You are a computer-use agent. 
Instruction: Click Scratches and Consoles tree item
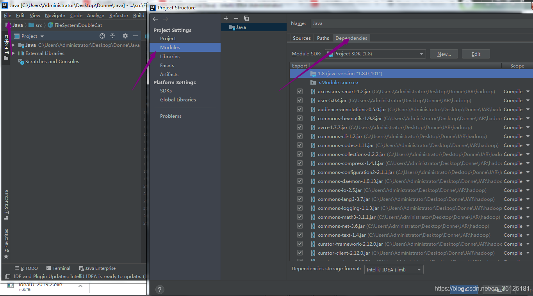[52, 62]
